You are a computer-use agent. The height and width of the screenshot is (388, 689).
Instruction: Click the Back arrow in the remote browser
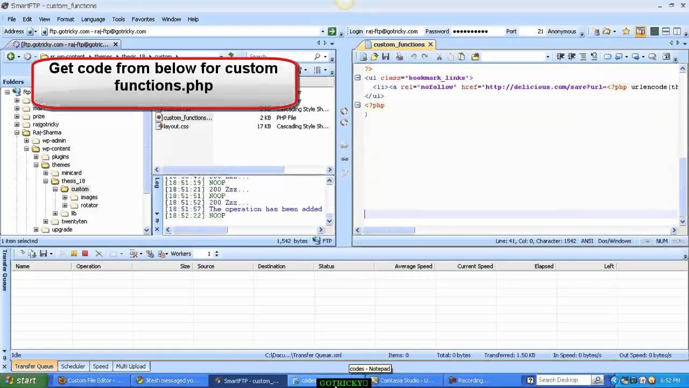coord(10,57)
